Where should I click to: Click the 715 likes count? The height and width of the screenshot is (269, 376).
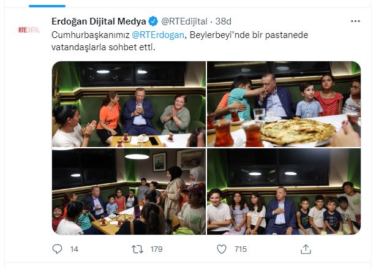click(241, 249)
